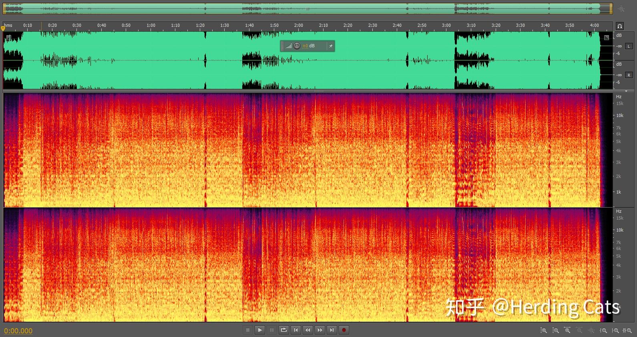Click the Rewind transport button
The width and height of the screenshot is (637, 337).
pyautogui.click(x=308, y=330)
